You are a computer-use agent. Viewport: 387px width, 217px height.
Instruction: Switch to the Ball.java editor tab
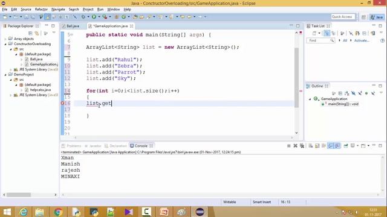coord(73,26)
